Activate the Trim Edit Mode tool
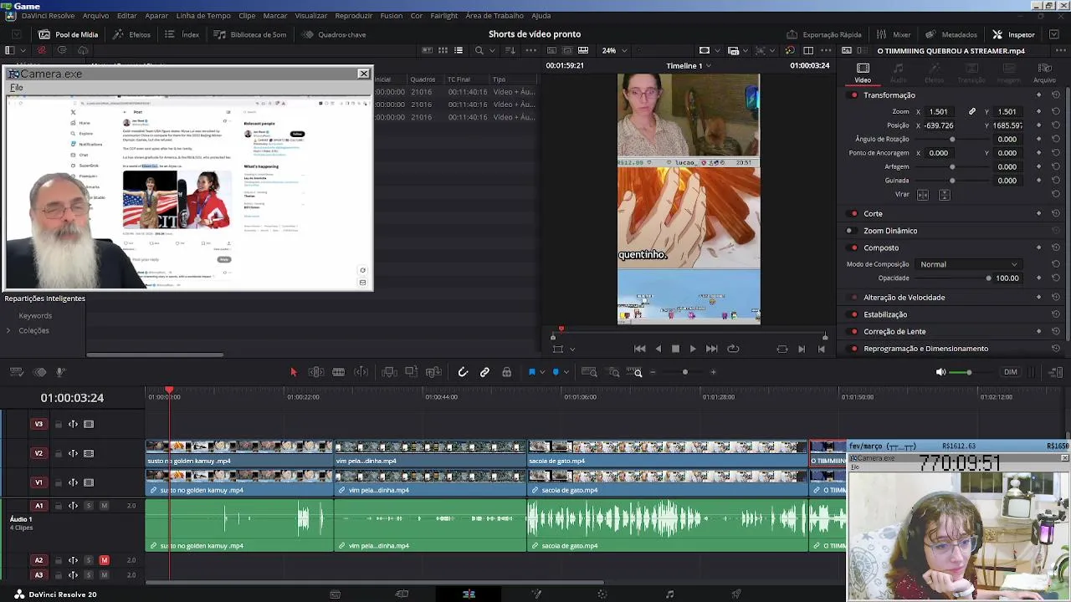 click(x=316, y=372)
